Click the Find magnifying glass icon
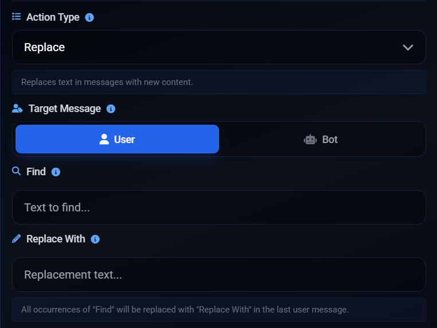The width and height of the screenshot is (437, 328). click(x=17, y=171)
